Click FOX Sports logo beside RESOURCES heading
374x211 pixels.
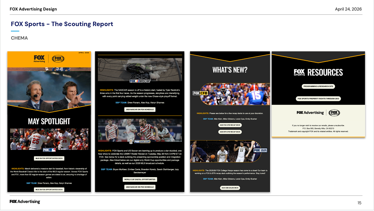[299, 72]
